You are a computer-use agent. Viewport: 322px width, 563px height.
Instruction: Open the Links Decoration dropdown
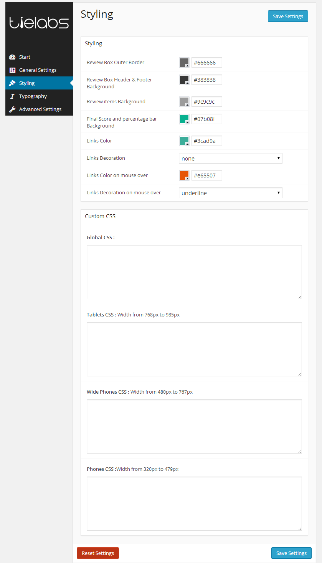(230, 158)
